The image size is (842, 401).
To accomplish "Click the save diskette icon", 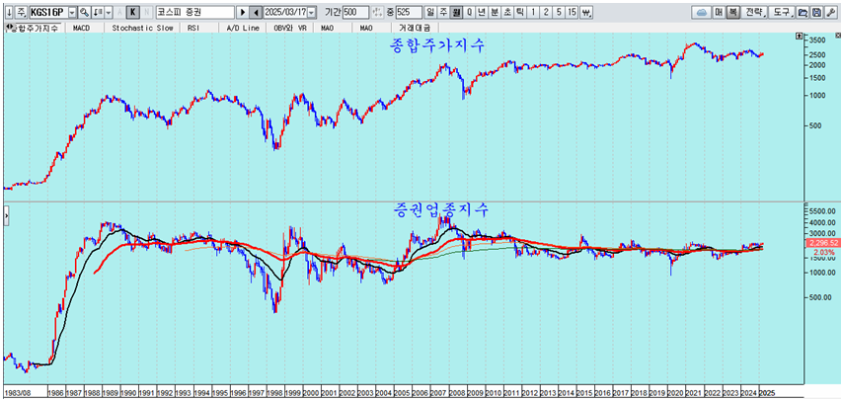I will [x=817, y=12].
